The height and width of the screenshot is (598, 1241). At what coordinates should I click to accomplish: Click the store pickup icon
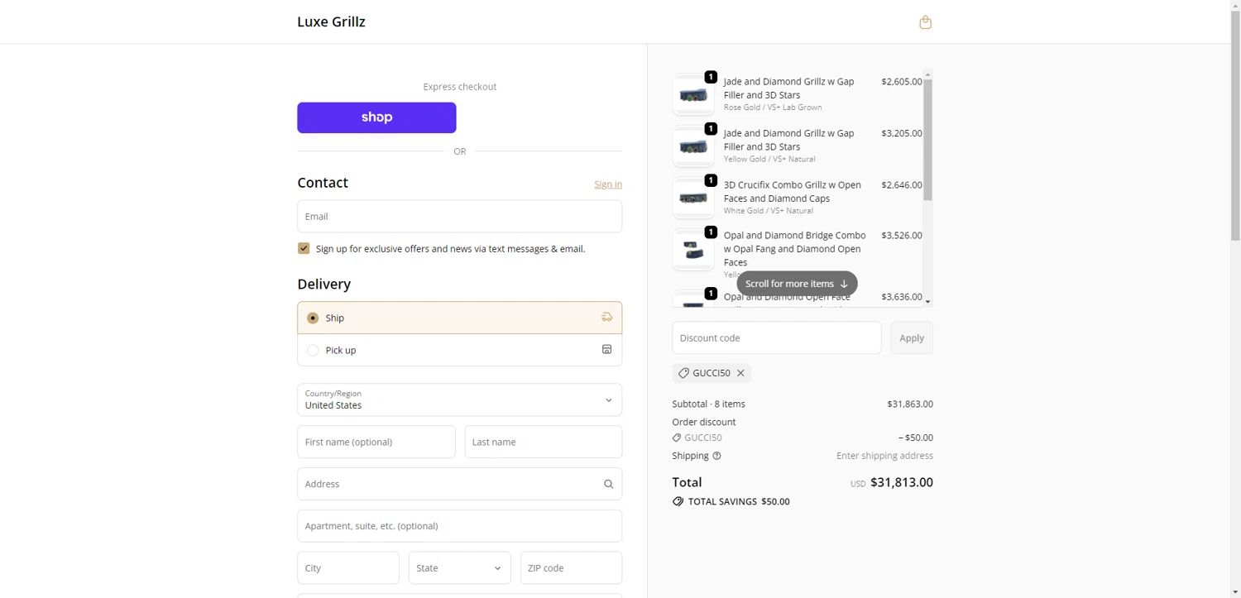pyautogui.click(x=606, y=350)
